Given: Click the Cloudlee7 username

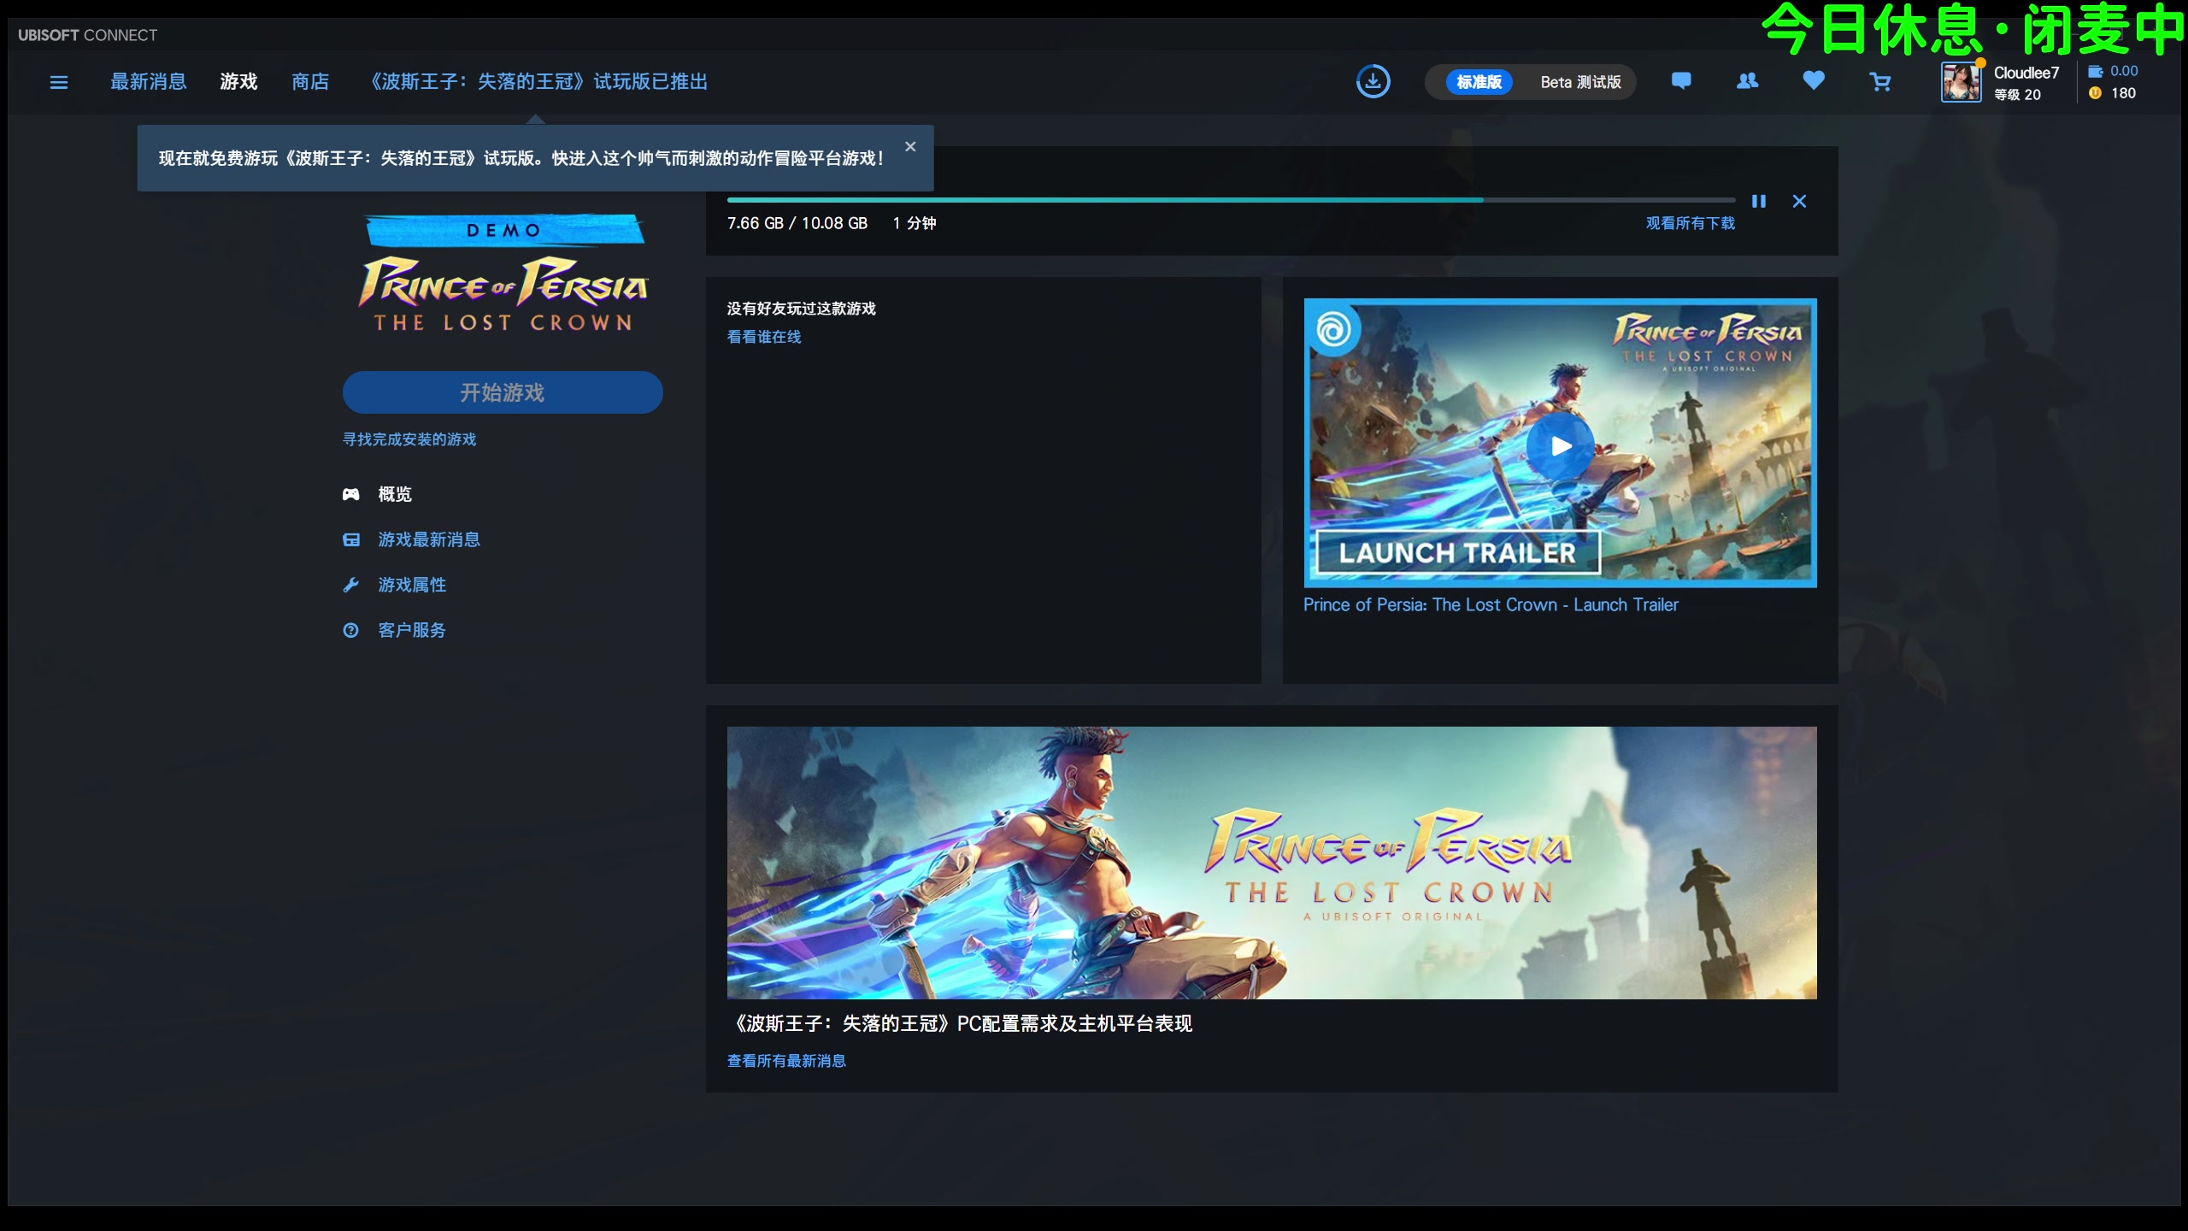Looking at the screenshot, I should pyautogui.click(x=2026, y=73).
